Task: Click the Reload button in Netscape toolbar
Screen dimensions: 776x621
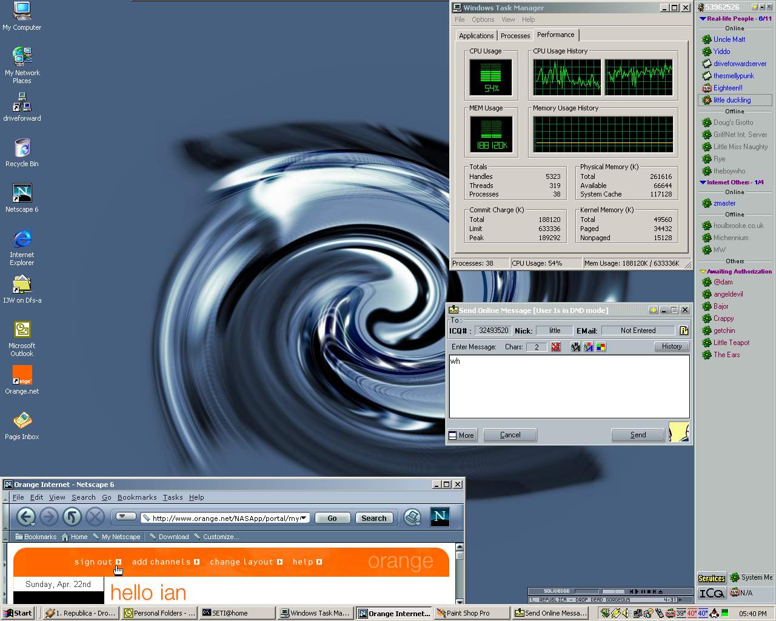Action: click(72, 517)
